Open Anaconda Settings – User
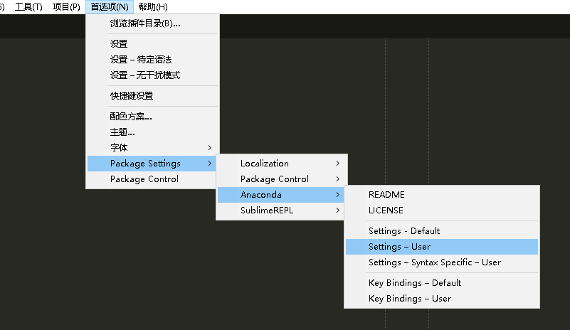Image resolution: width=570 pixels, height=330 pixels. point(400,247)
